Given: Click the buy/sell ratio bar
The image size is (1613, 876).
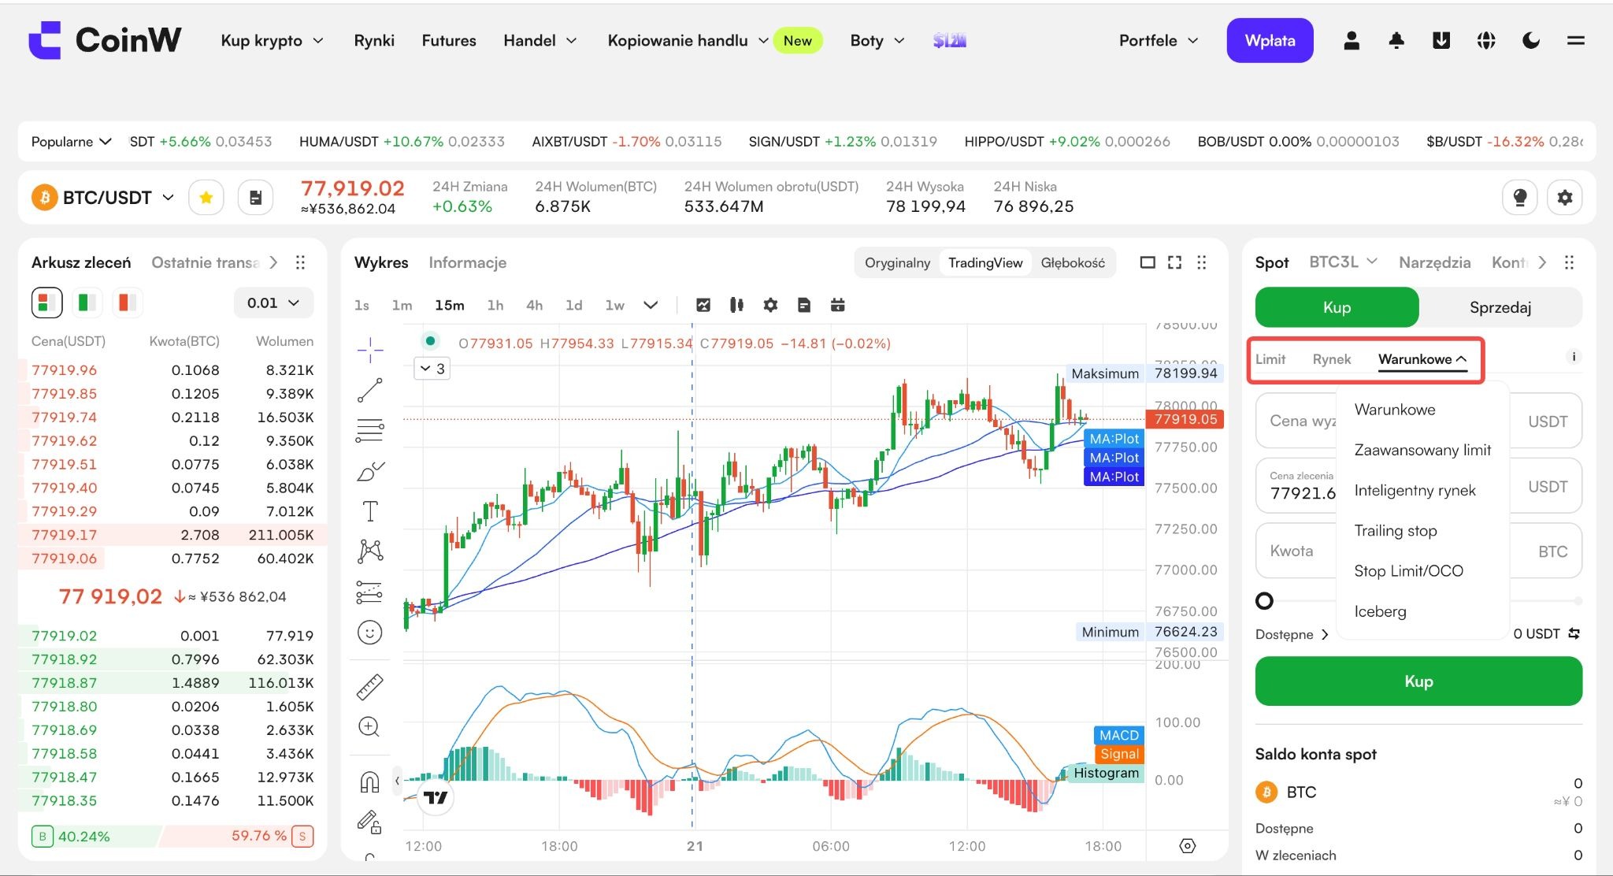Looking at the screenshot, I should [172, 836].
